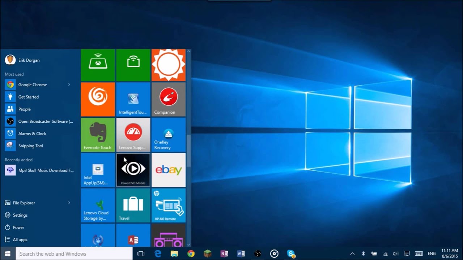Image resolution: width=463 pixels, height=260 pixels.
Task: Open the OneKey Recovery tile
Action: coord(169,135)
